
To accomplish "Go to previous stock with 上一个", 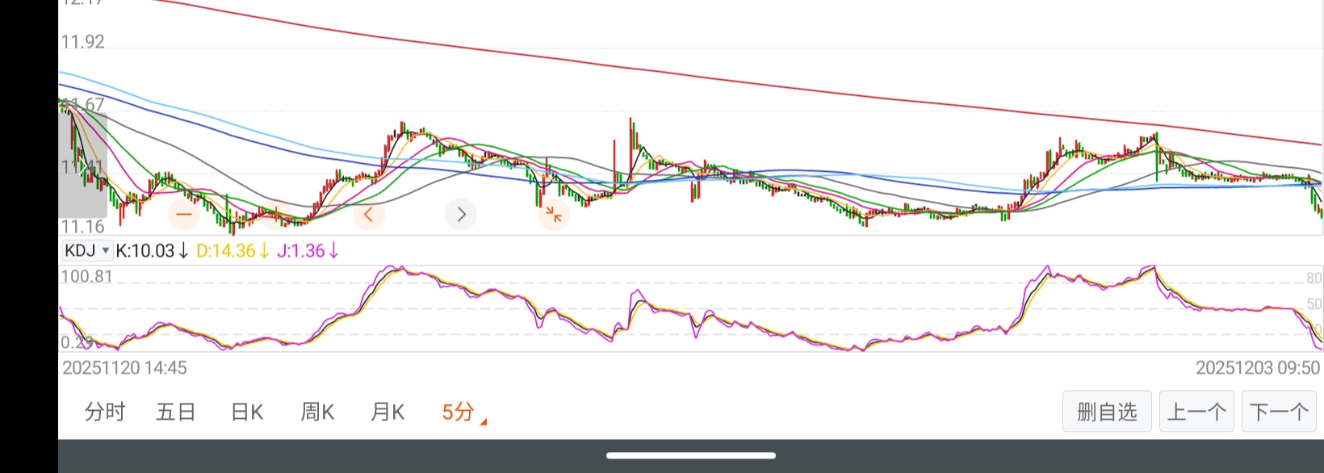I will [1196, 412].
